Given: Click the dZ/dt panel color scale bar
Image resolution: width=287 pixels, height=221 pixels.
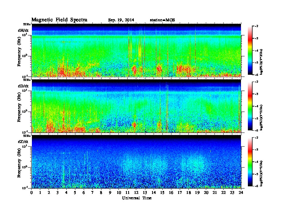Looking at the screenshot, I should point(250,162).
